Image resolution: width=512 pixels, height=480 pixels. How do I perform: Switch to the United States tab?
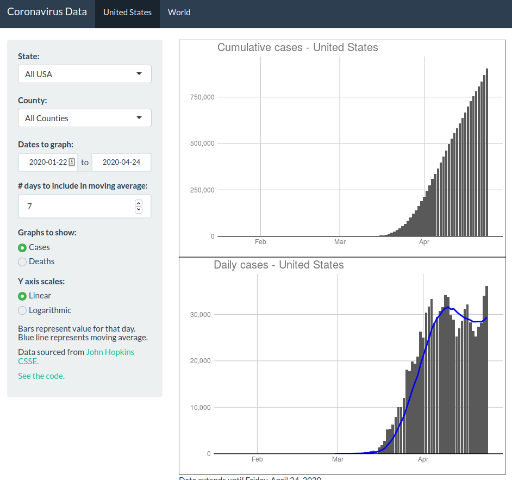tap(127, 13)
